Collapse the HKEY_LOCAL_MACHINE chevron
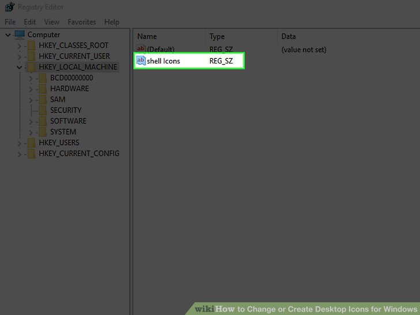Image resolution: width=420 pixels, height=315 pixels. (19, 67)
